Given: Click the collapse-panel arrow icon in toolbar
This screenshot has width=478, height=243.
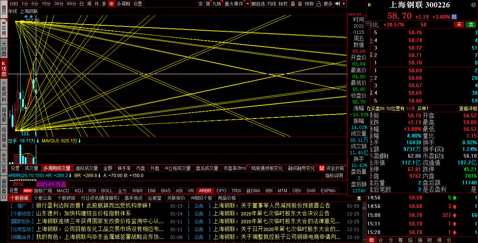Looking at the screenshot, I should click(337, 4).
